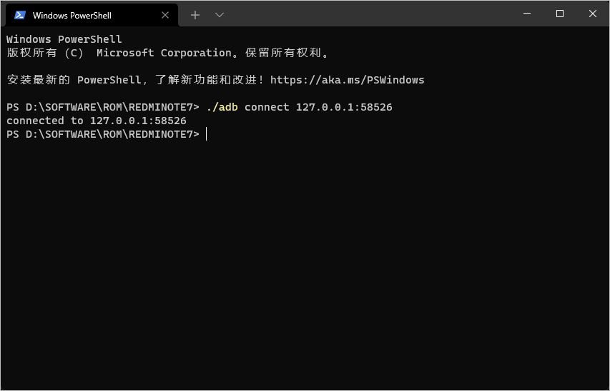Close the Windows PowerShell tab
Screen dimensions: 610x391
pos(166,15)
